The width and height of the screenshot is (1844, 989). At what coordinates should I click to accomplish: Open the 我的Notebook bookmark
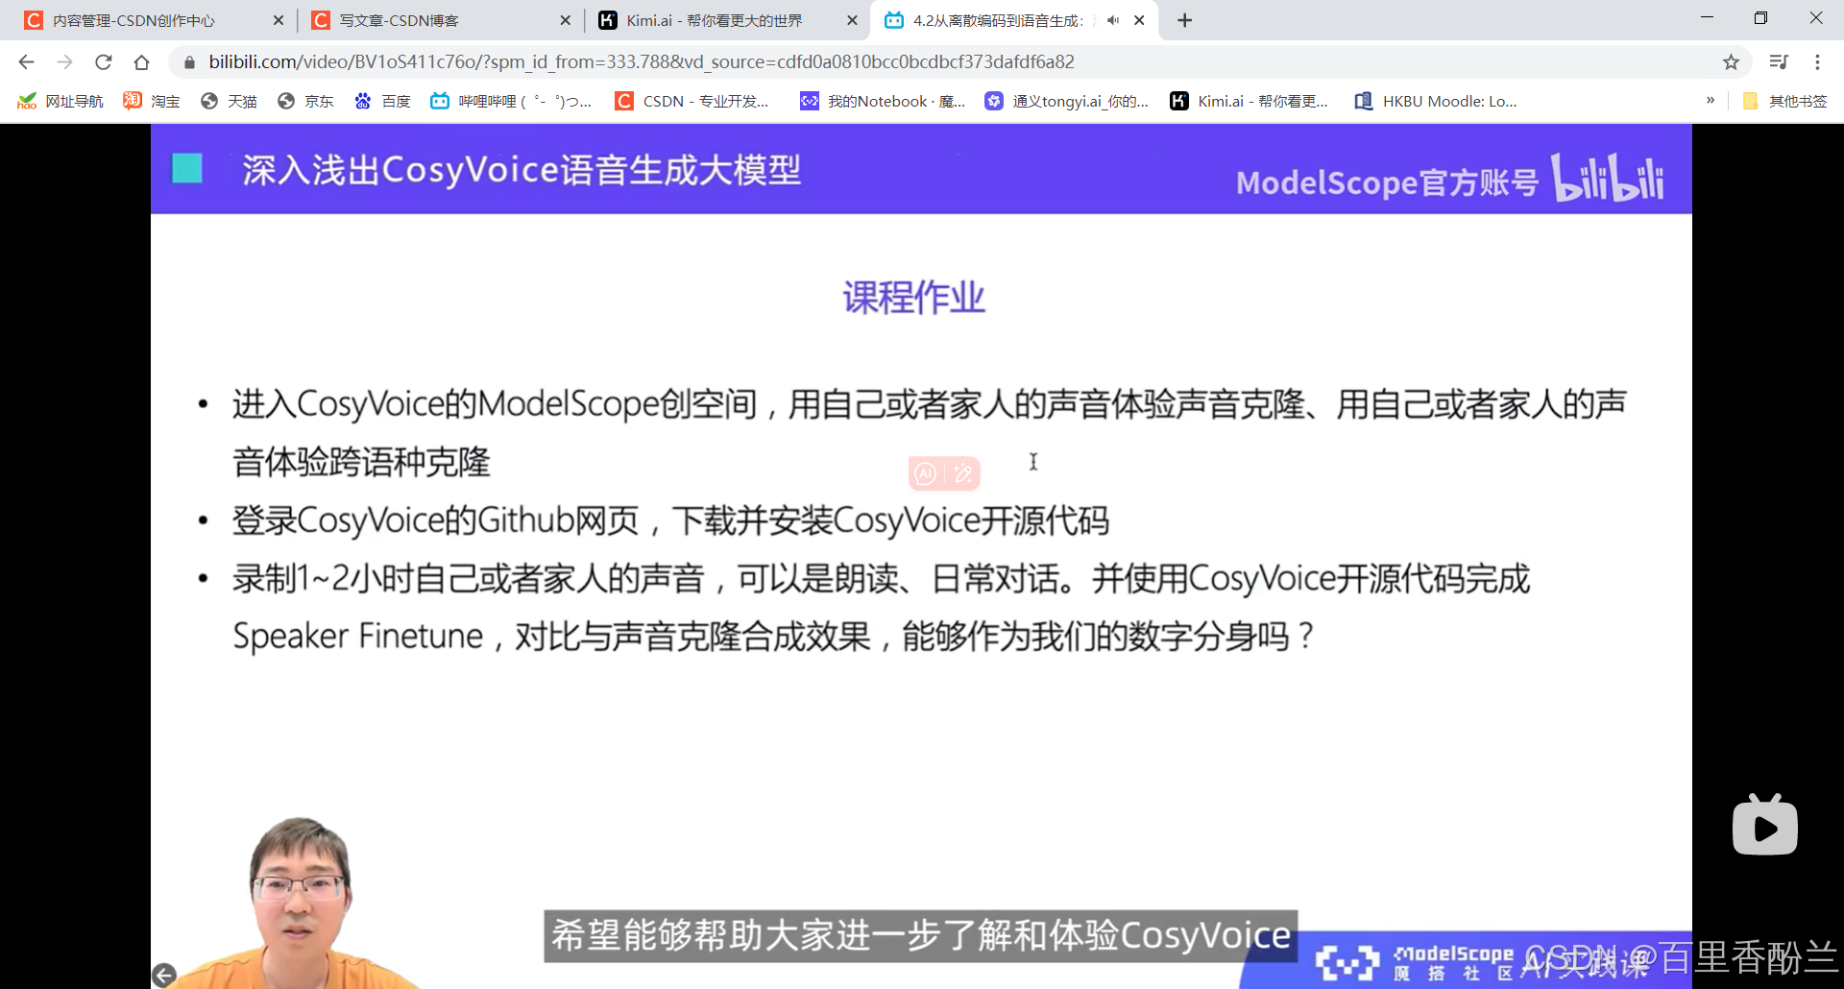(883, 101)
